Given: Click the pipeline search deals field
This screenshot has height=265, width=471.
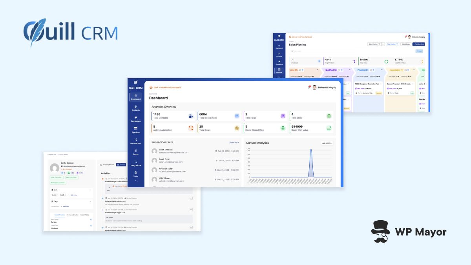Looking at the screenshot, I should [297, 51].
